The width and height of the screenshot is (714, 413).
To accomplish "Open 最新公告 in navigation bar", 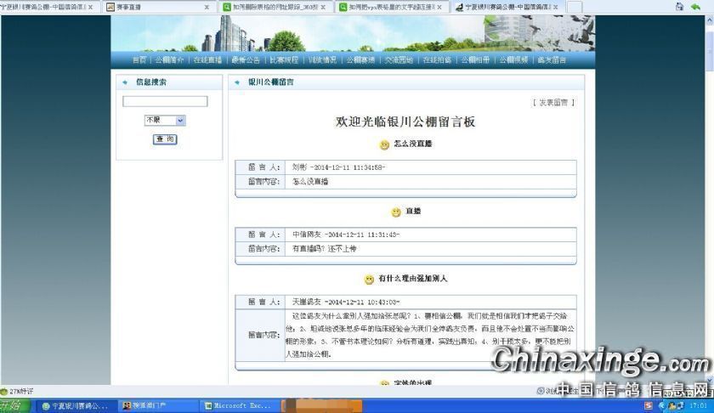I will click(245, 60).
